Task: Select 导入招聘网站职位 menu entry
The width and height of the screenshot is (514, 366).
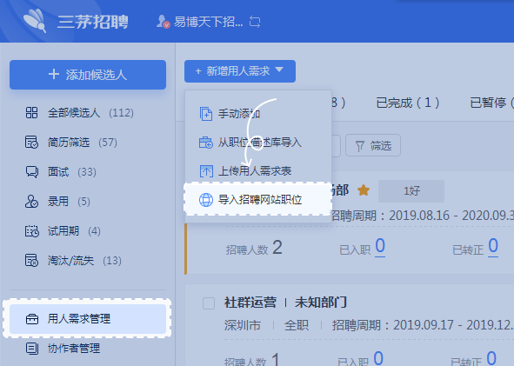Action: pos(258,200)
